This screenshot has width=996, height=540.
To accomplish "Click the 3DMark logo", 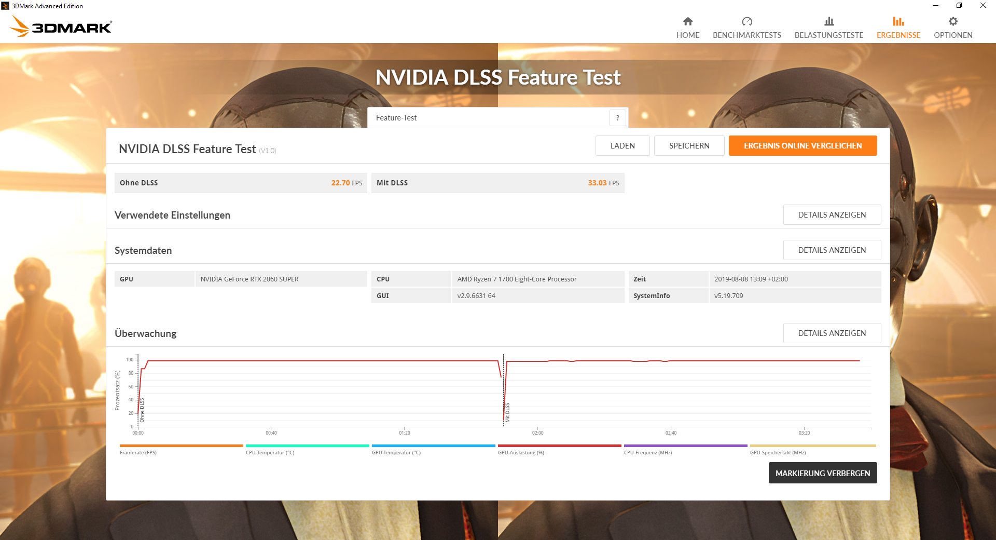I will pos(61,26).
